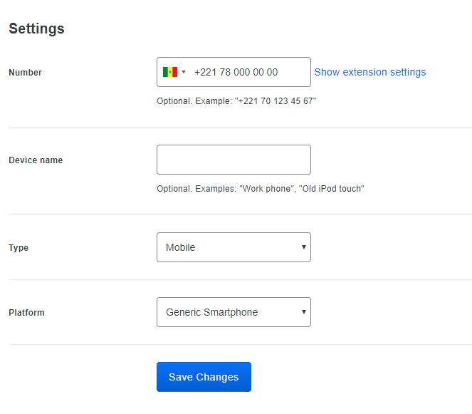This screenshot has height=414, width=472.
Task: Click the arrow on Platform dropdown
Action: (x=304, y=312)
